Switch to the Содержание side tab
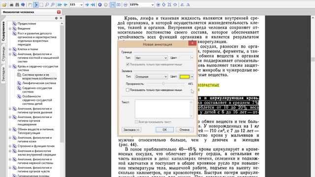Image resolution: width=315 pixels, height=177 pixels. coord(3,31)
